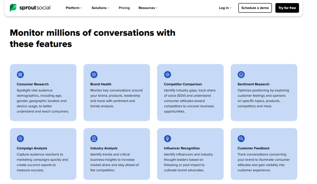Viewport: 317px width, 184px height.
Task: Open the Solutions menu
Action: point(100,8)
